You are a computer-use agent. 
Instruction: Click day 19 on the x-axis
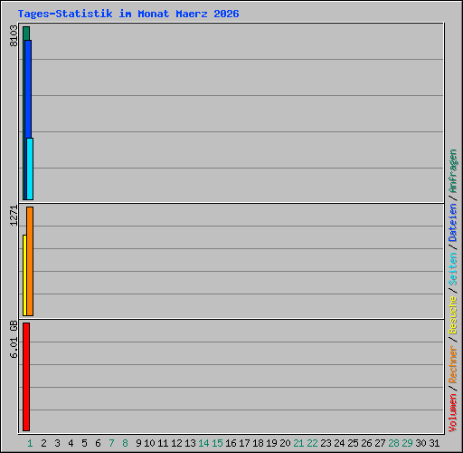point(271,443)
